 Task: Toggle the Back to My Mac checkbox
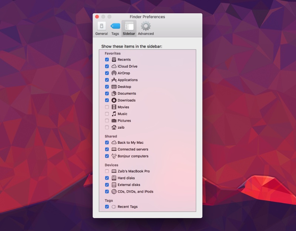pos(107,142)
